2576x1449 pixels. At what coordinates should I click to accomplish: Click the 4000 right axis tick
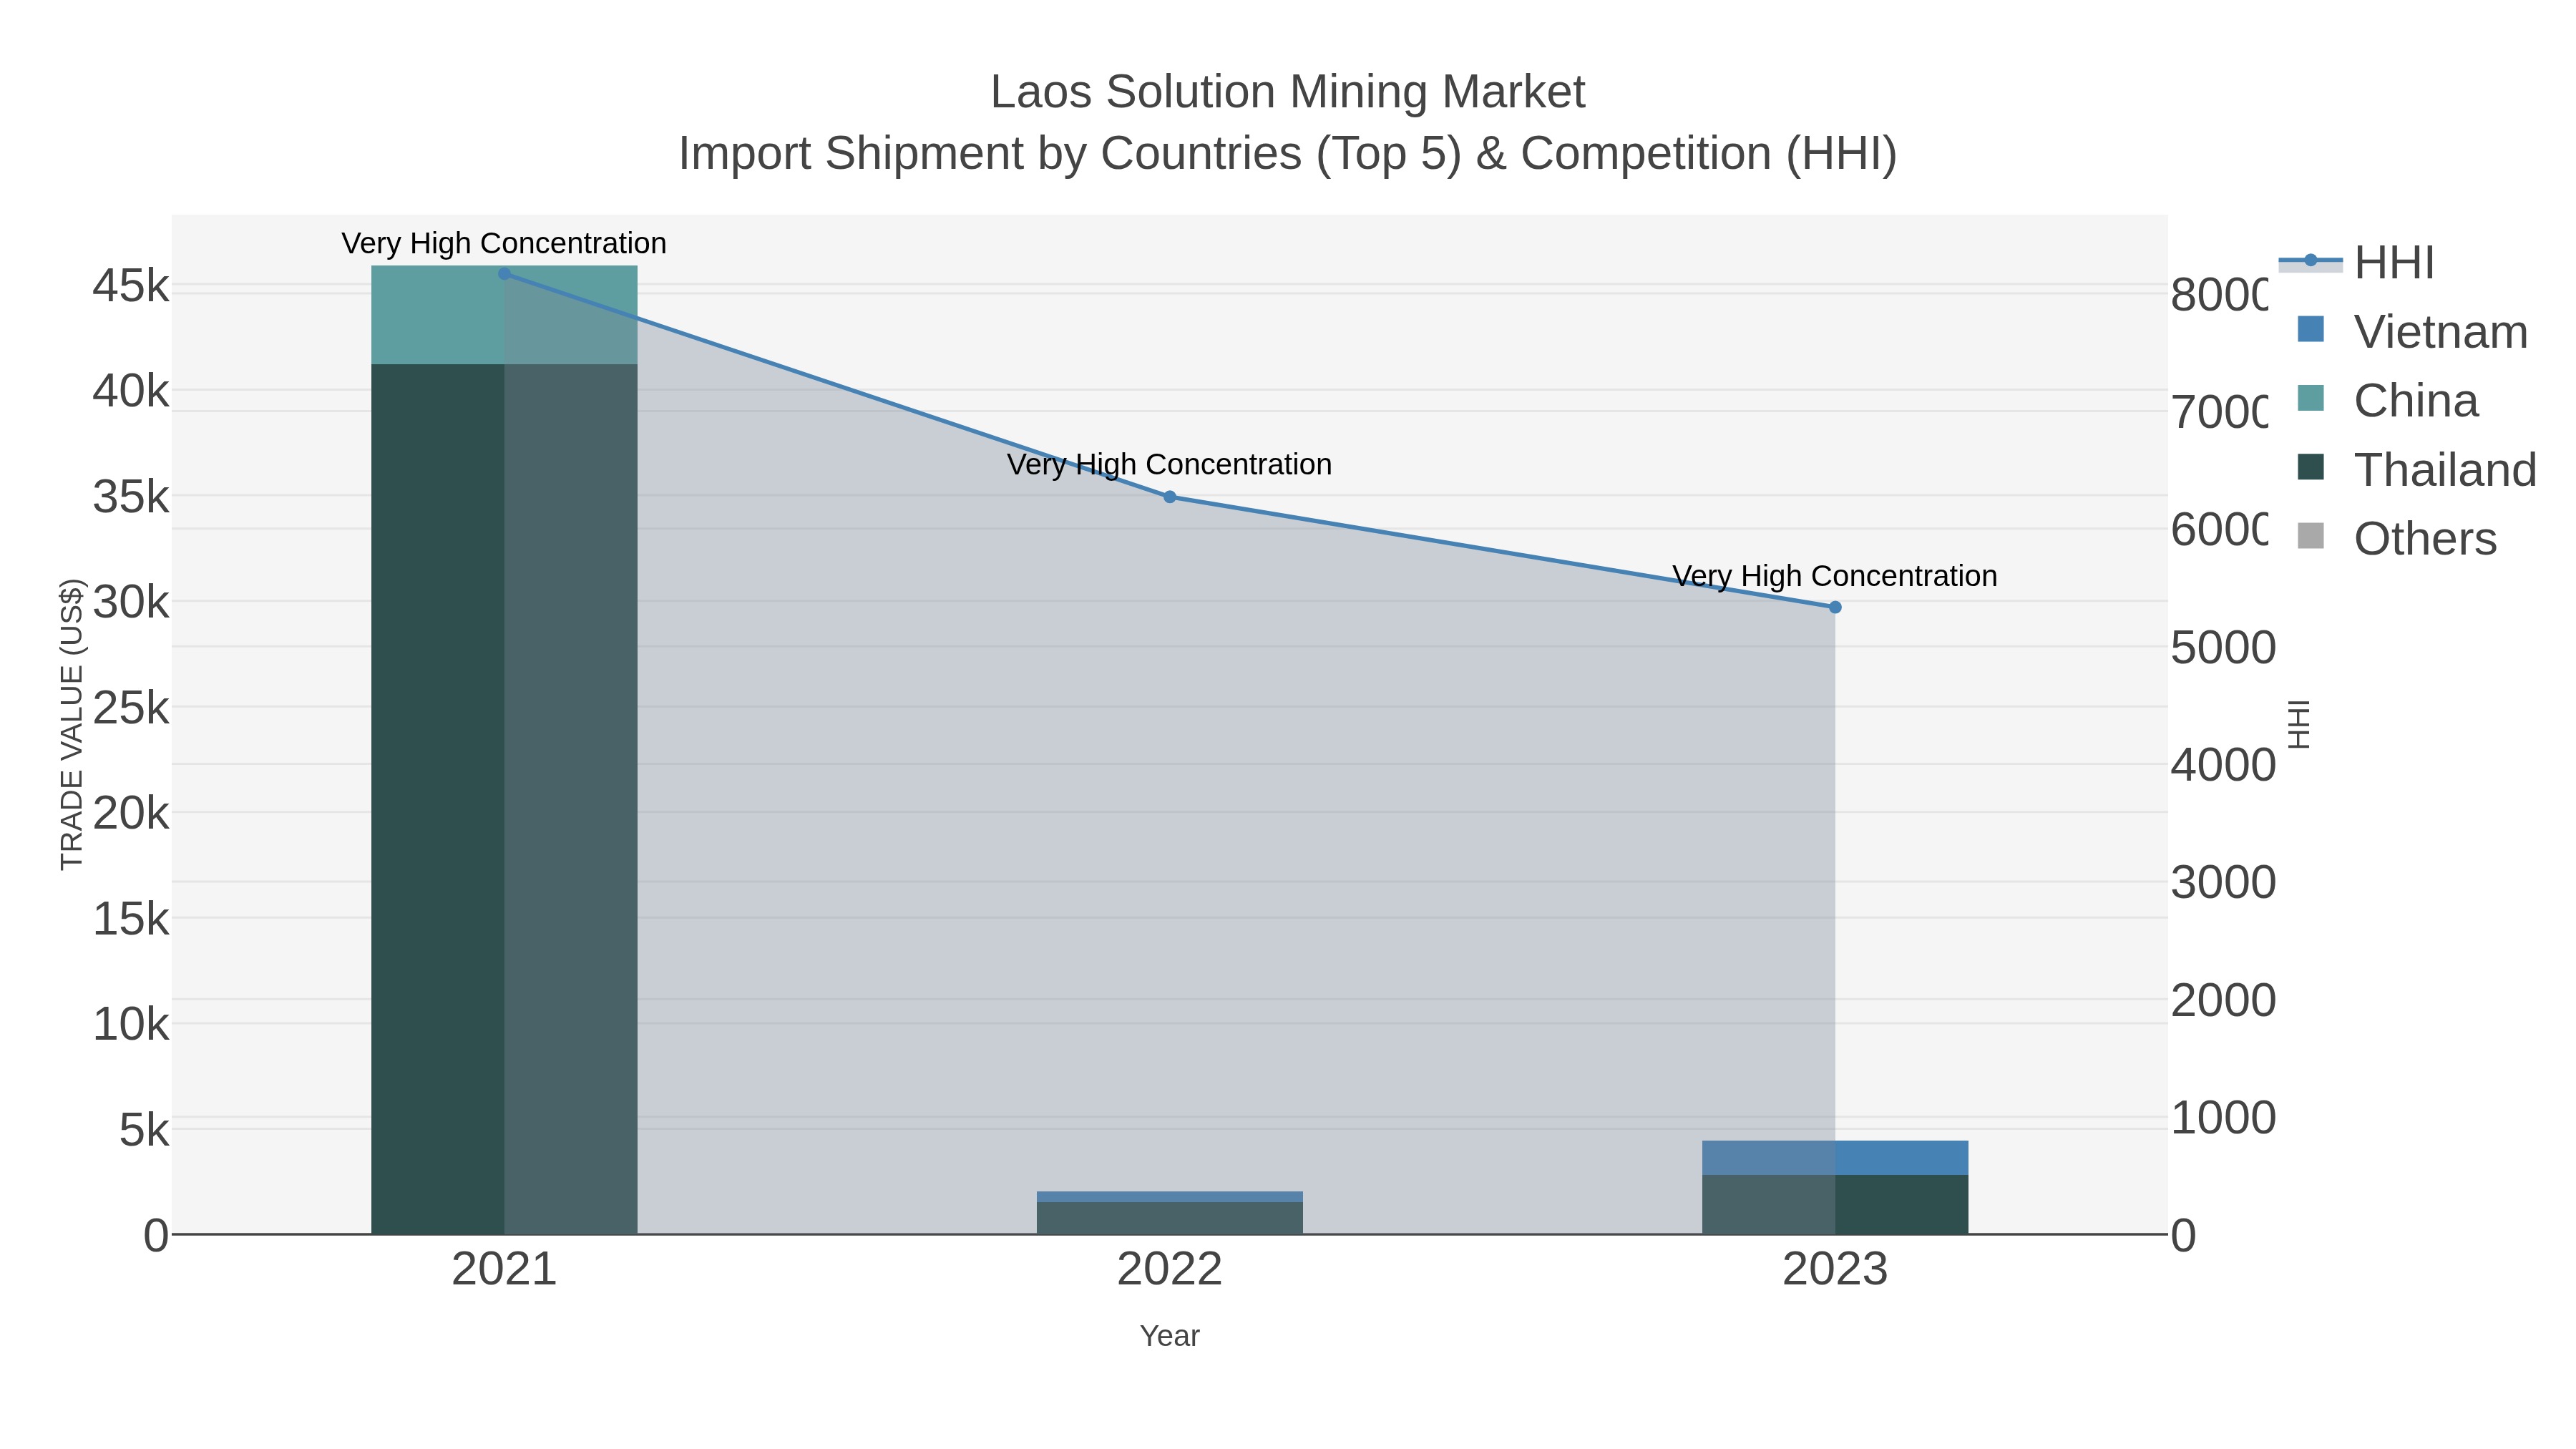tap(2223, 766)
